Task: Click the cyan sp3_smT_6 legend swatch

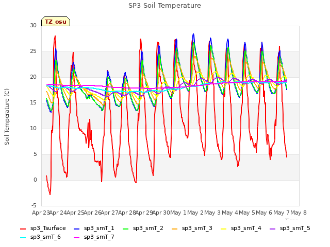Action: (x=23, y=238)
